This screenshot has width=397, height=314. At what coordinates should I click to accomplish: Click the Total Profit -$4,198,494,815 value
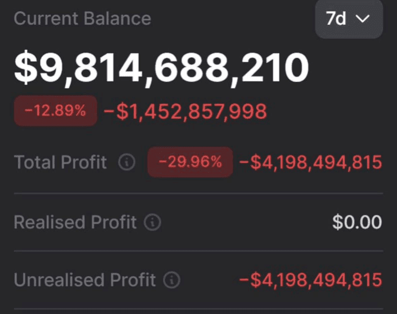(310, 162)
